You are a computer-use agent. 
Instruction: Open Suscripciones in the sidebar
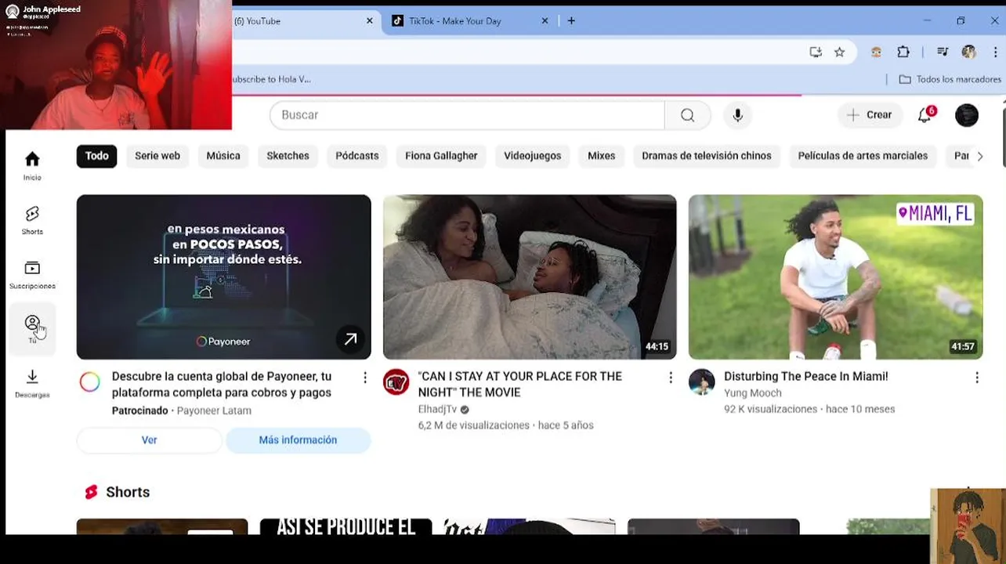tap(32, 275)
